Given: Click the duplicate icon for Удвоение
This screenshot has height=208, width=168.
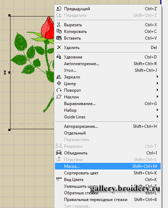Looking at the screenshot, I should point(59,57).
